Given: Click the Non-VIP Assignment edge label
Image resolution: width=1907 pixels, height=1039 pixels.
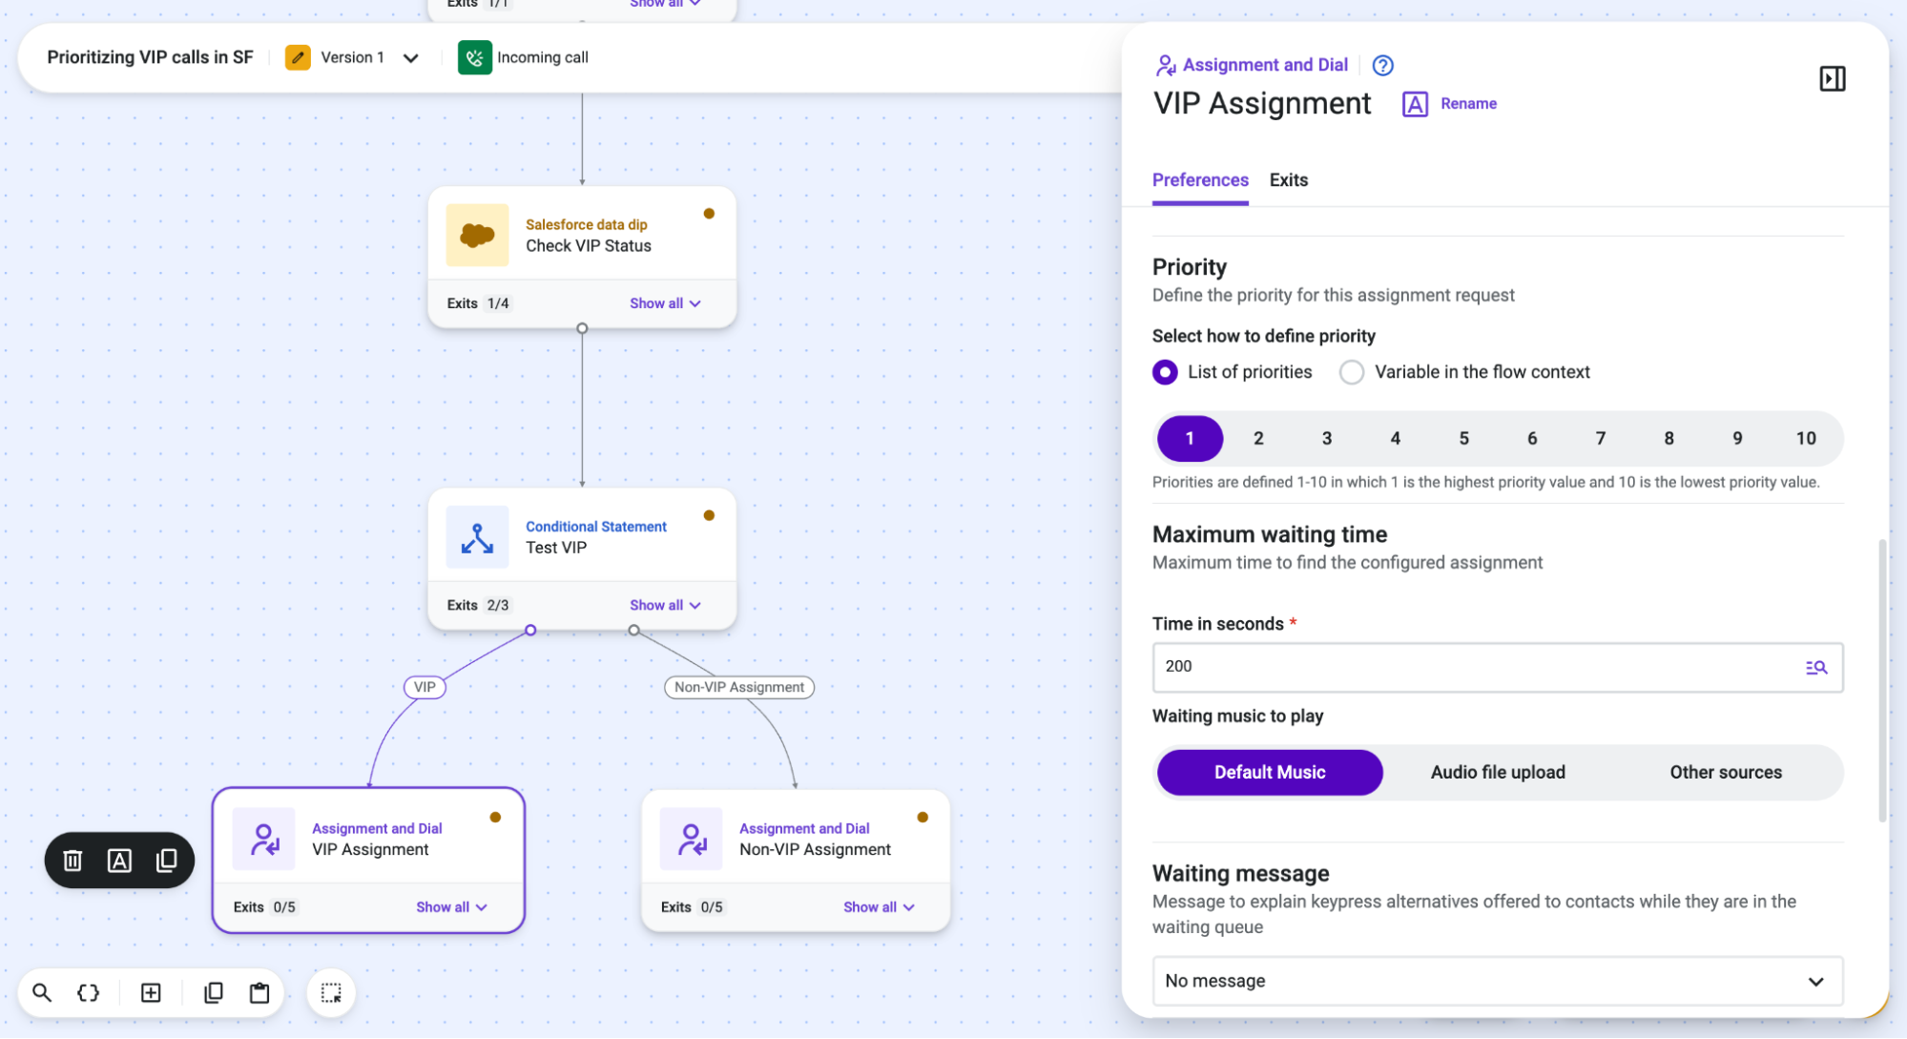Looking at the screenshot, I should pos(738,687).
